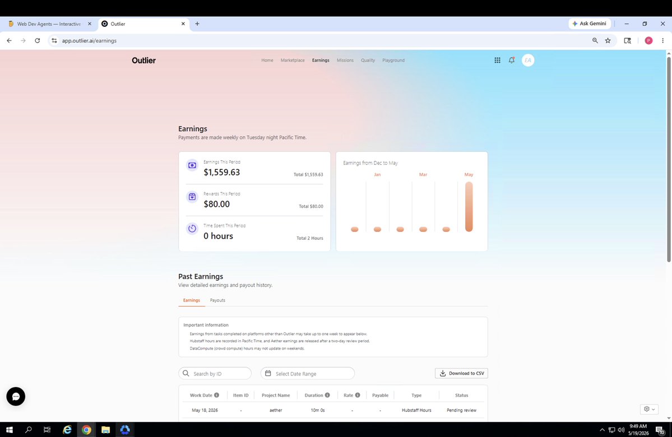Open the Windows notification center
Image resolution: width=672 pixels, height=437 pixels.
(x=660, y=430)
